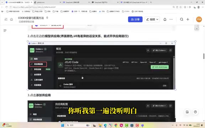
Task: Add page to favorites with star icon
Action: (180, 7)
